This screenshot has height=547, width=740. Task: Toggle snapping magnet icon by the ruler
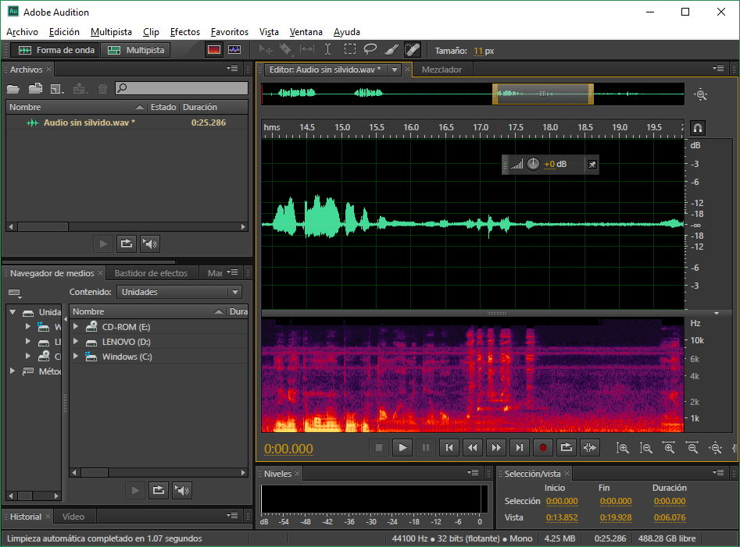coord(698,128)
